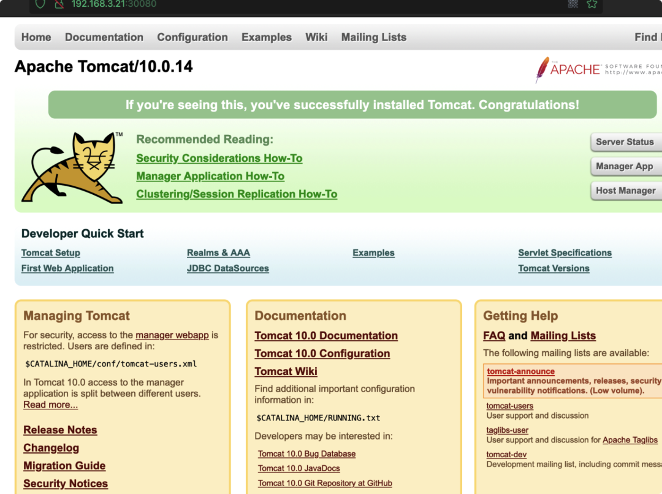Open the Changelog link
Viewport: 662px width, 494px height.
(51, 448)
